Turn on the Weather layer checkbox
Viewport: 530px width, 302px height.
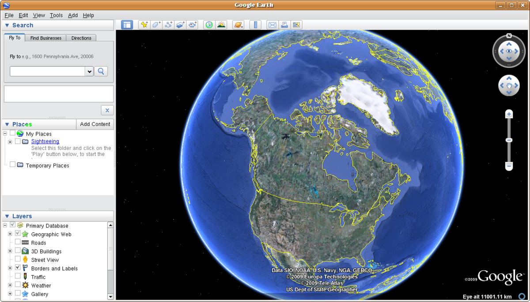point(18,285)
